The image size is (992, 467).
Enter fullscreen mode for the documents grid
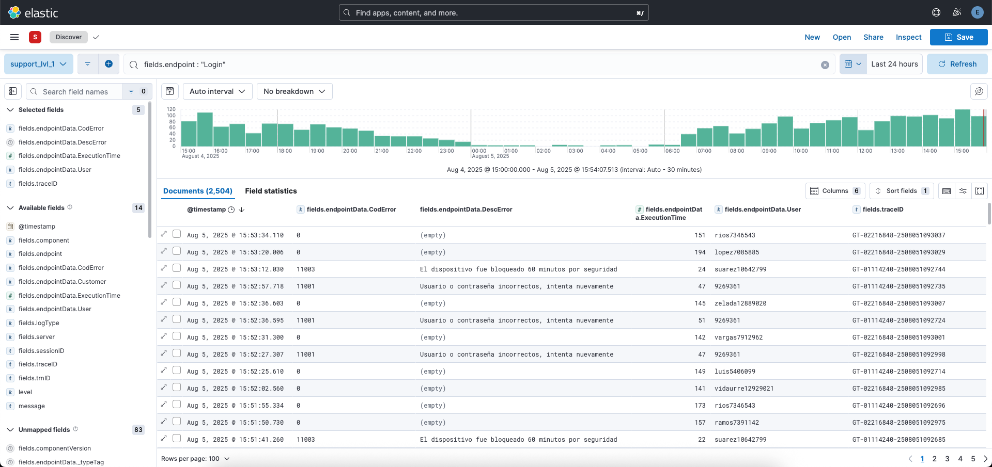click(980, 191)
